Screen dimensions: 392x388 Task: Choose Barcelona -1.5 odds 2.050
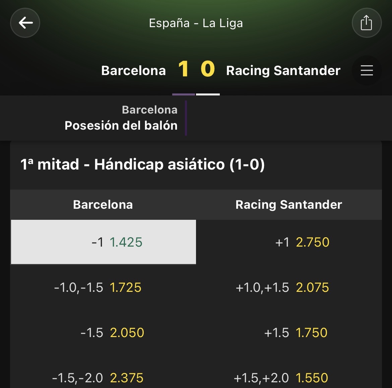click(104, 332)
